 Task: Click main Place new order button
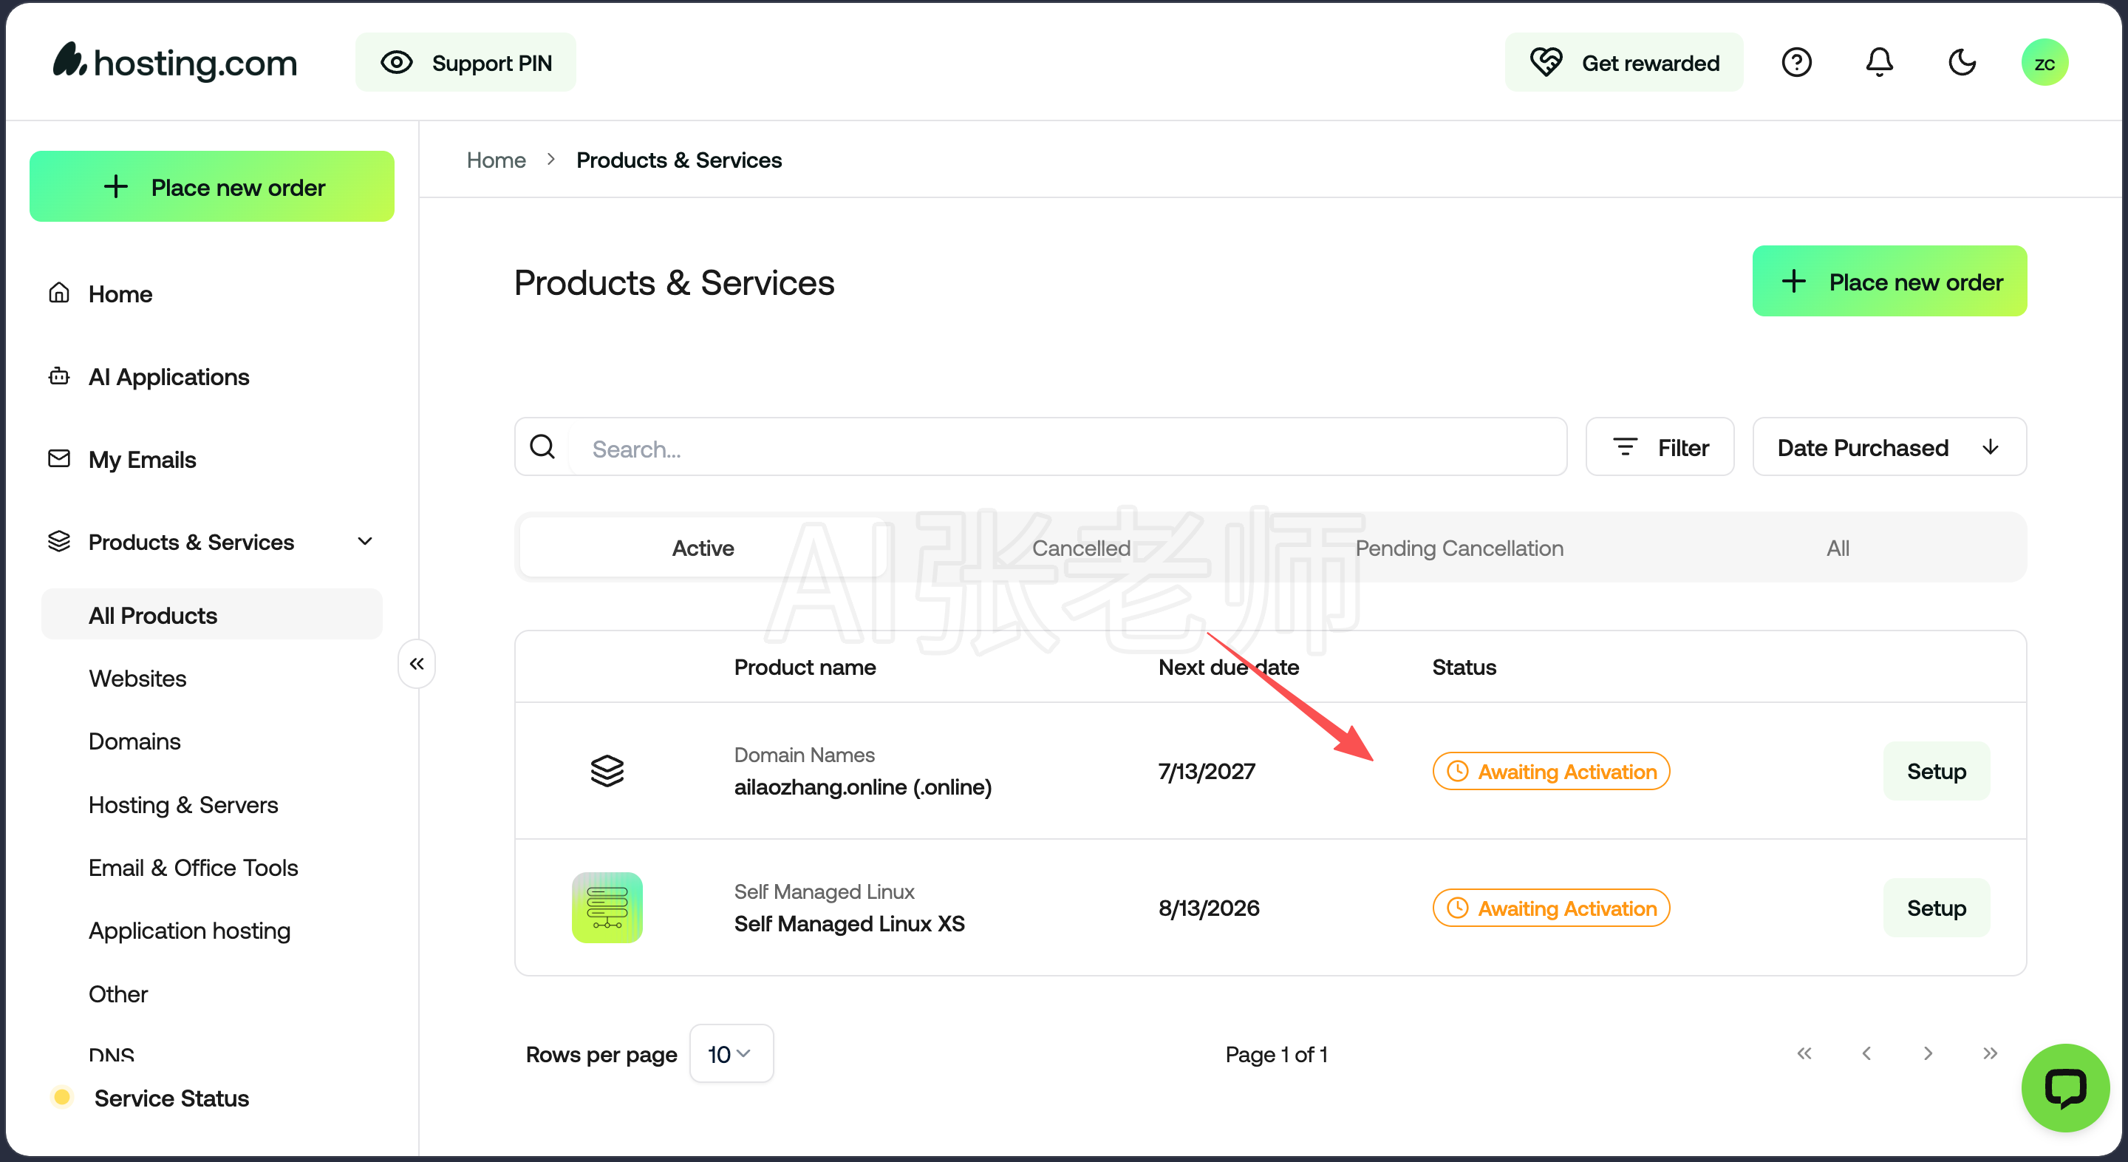tap(1889, 281)
